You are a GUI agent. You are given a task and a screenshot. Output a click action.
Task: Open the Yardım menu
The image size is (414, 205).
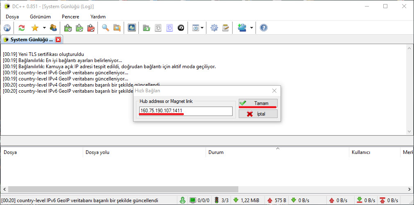(98, 17)
